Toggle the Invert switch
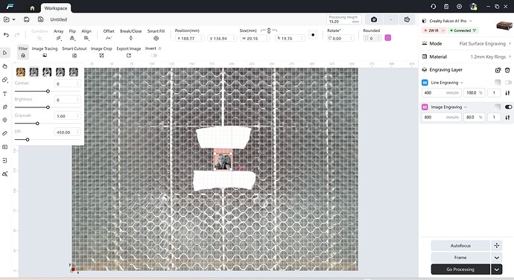The width and height of the screenshot is (514, 280). click(x=153, y=55)
